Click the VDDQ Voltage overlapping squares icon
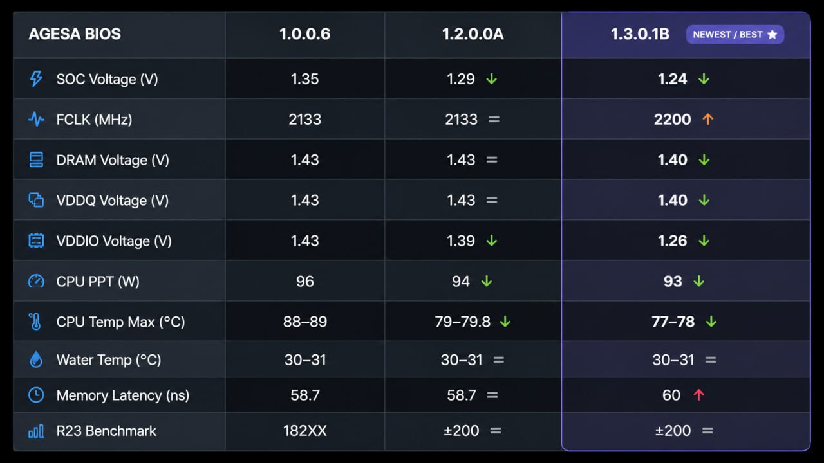Image resolution: width=824 pixels, height=463 pixels. click(x=37, y=200)
